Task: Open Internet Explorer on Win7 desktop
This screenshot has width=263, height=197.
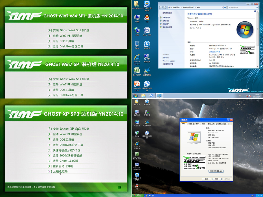Action: pos(137,59)
